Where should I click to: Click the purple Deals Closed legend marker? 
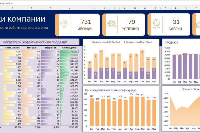coord(124,42)
